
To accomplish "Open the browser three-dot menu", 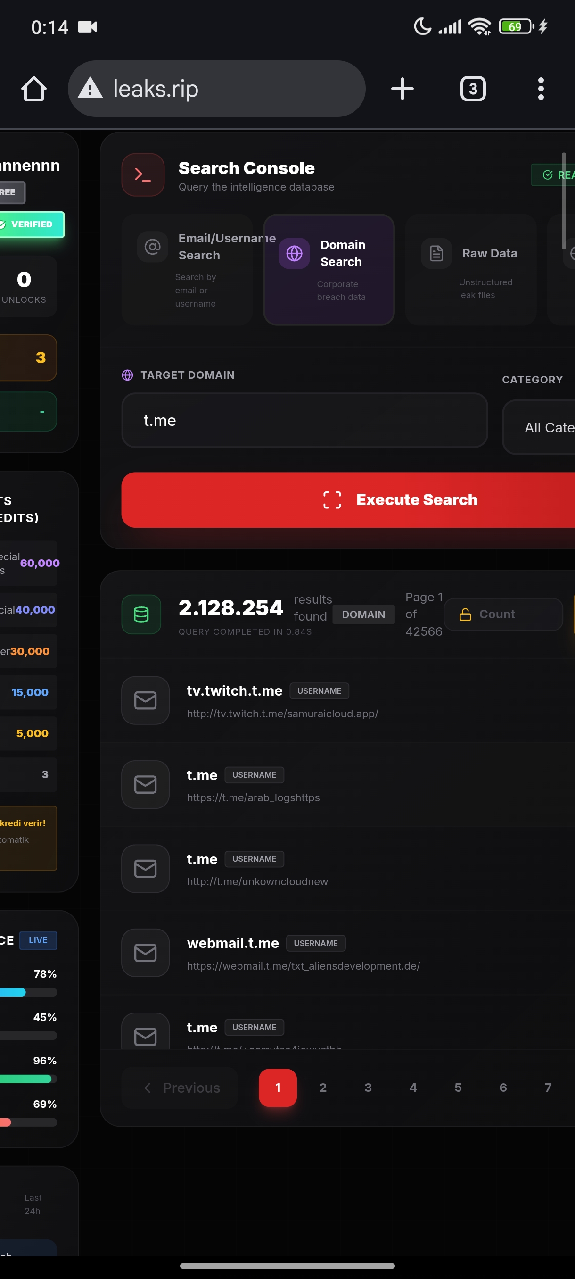I will [x=541, y=89].
